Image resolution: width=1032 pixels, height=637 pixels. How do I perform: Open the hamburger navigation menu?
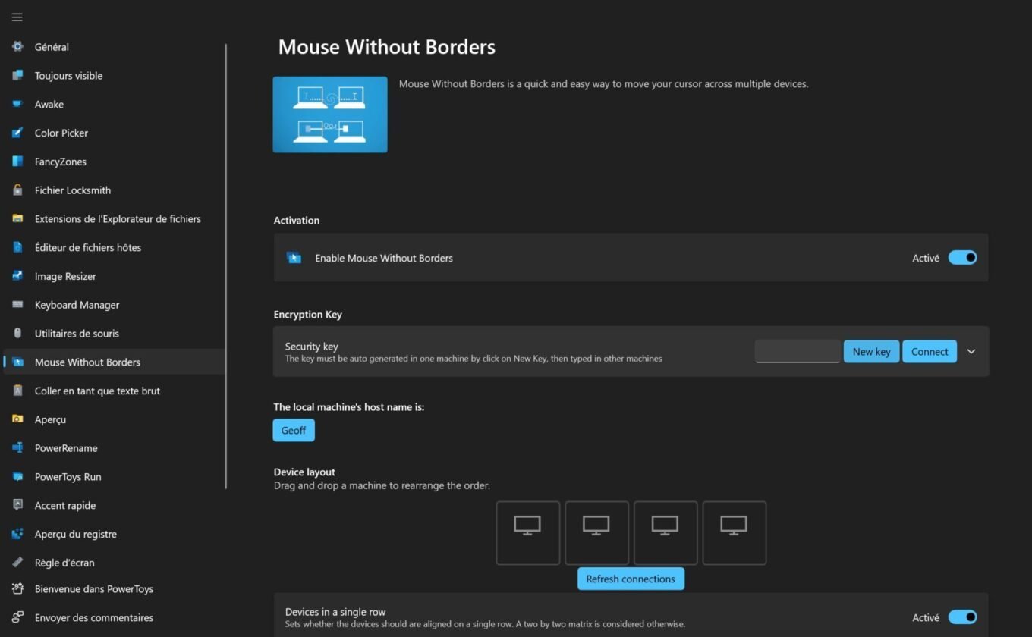17,17
